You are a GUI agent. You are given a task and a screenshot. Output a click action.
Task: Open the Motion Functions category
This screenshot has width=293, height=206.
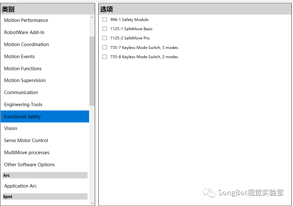(x=45, y=69)
